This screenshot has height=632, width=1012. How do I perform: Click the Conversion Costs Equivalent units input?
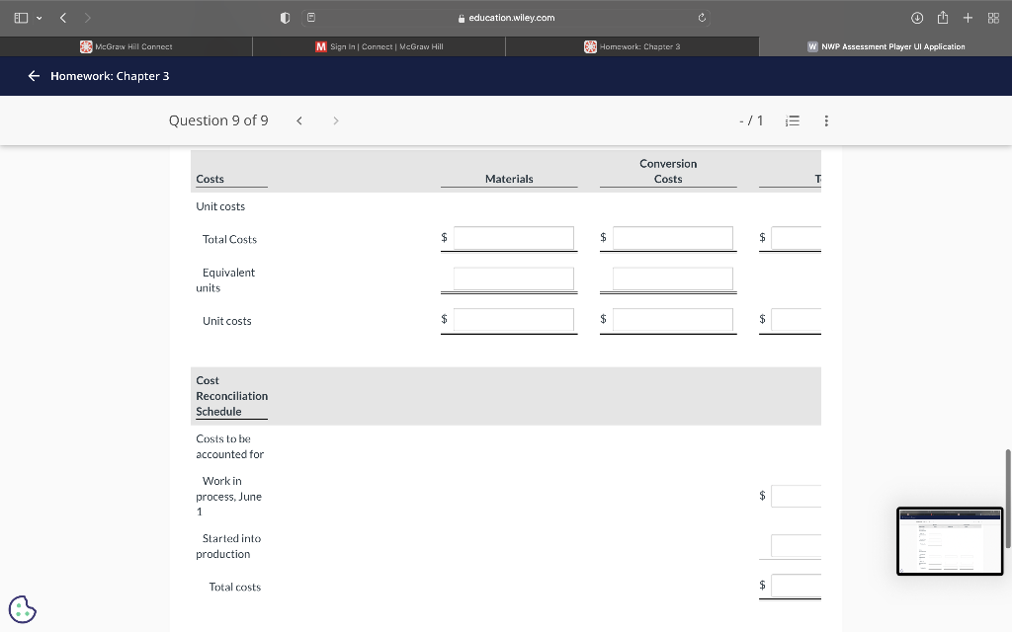click(x=672, y=278)
